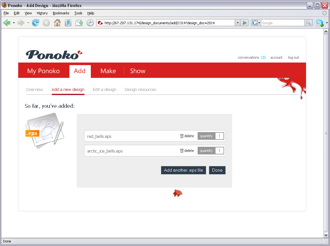Go back with the green back arrow
This screenshot has width=330, height=246.
point(7,23)
